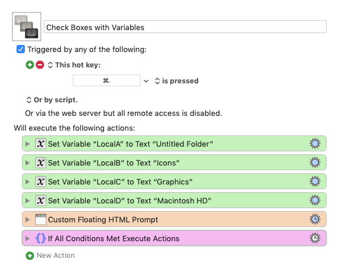Image resolution: width=339 pixels, height=272 pixels.
Task: Open the hot key chevron dropdown menu
Action: pos(146,81)
